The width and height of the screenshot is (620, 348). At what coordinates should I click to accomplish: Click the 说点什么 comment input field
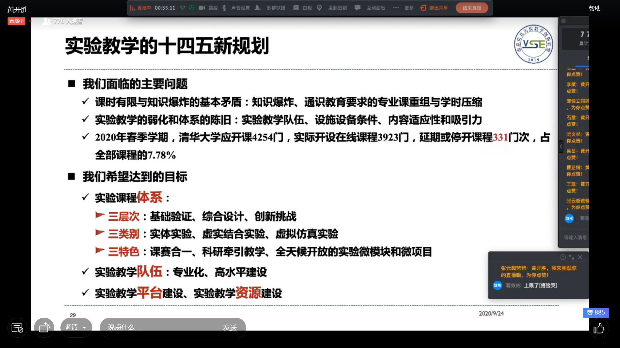pyautogui.click(x=158, y=327)
